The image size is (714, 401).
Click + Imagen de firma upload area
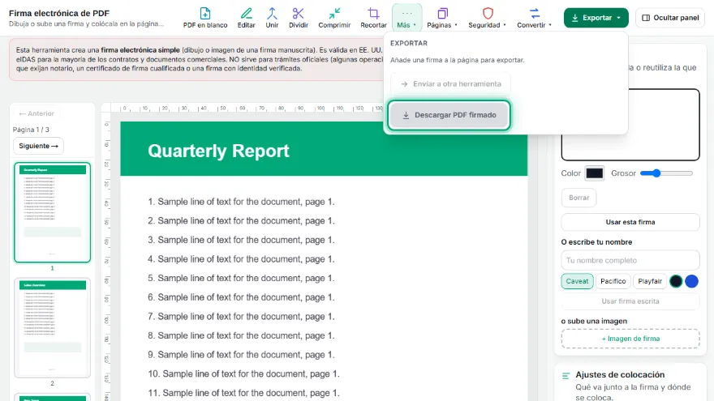pos(630,339)
